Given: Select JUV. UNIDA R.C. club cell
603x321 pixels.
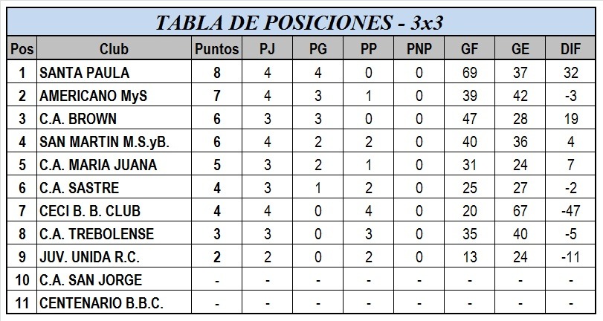Looking at the screenshot, I should (115, 257).
